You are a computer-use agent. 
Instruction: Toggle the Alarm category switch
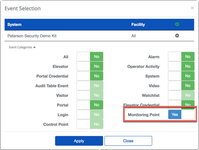point(181,57)
